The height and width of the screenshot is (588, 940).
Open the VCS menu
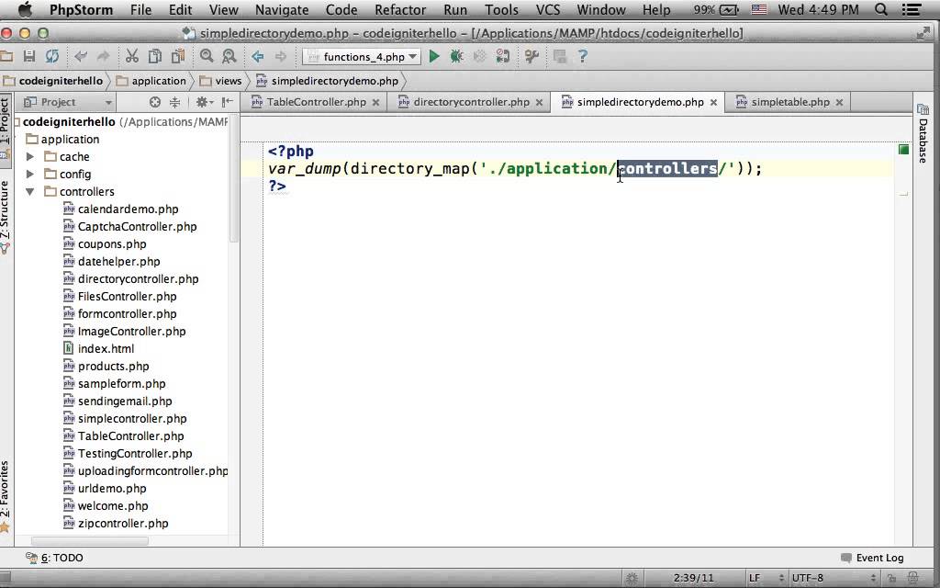(x=547, y=9)
